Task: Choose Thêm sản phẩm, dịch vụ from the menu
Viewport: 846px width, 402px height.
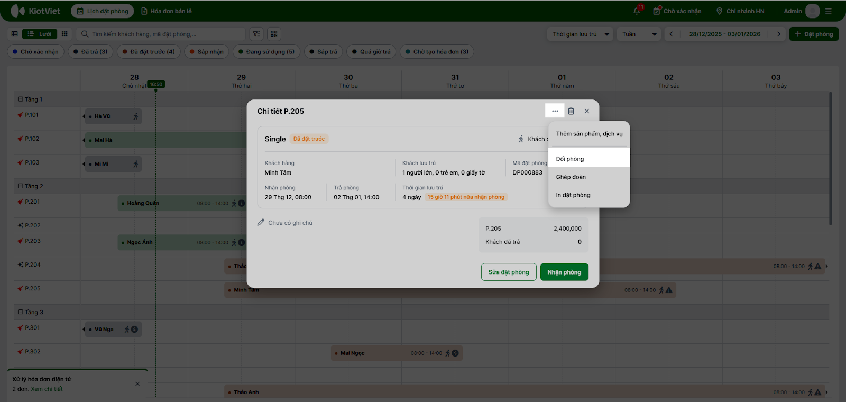Action: pyautogui.click(x=589, y=134)
